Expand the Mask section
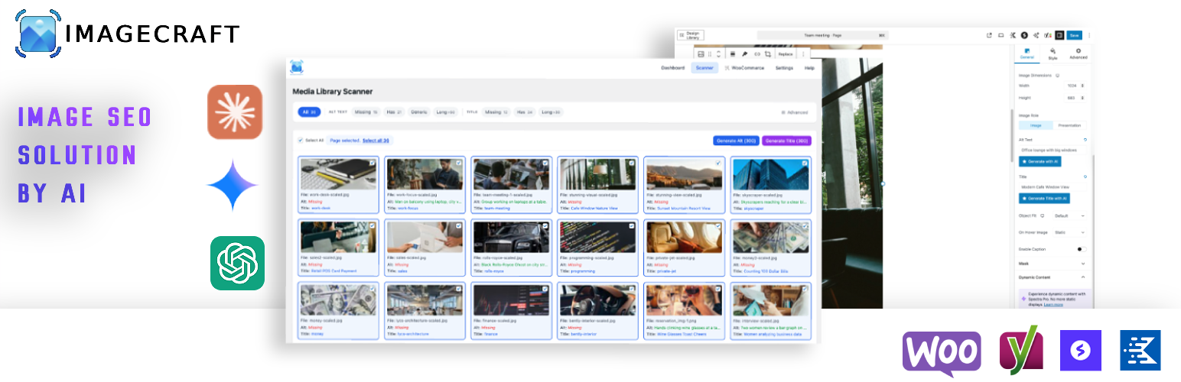The height and width of the screenshot is (382, 1181). pos(1052,264)
